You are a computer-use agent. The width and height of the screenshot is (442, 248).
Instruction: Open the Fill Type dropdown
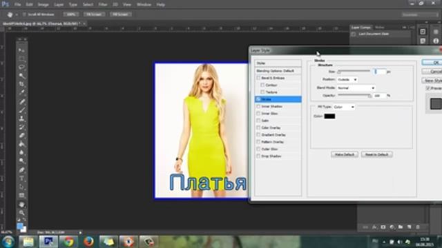(x=344, y=107)
